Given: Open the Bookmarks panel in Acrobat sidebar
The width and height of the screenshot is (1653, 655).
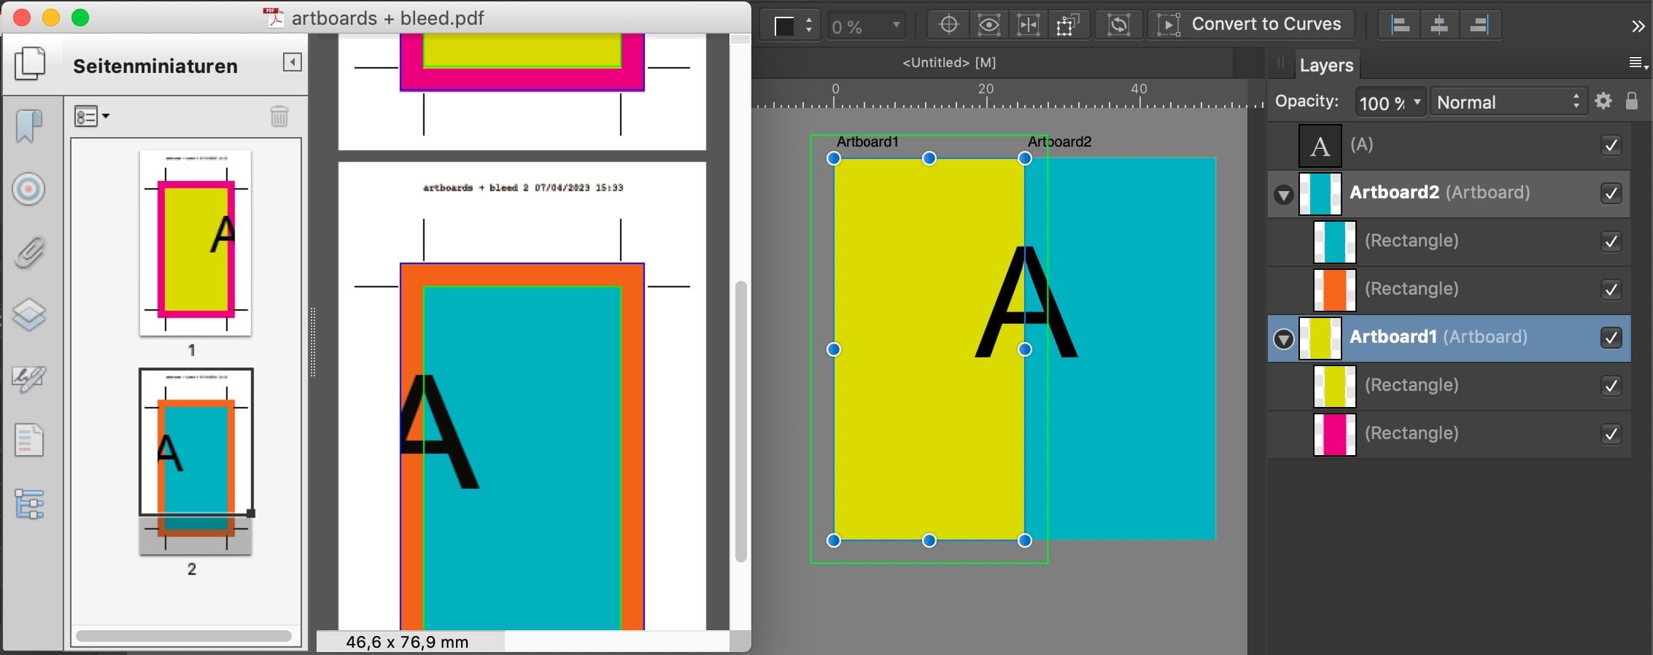Looking at the screenshot, I should point(28,126).
